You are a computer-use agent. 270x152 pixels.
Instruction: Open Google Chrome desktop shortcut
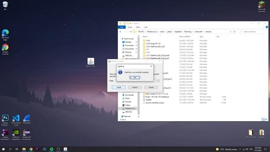pyautogui.click(x=5, y=49)
